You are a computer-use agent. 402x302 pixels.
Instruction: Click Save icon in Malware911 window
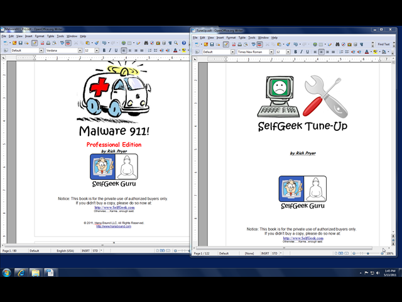pos(21,43)
